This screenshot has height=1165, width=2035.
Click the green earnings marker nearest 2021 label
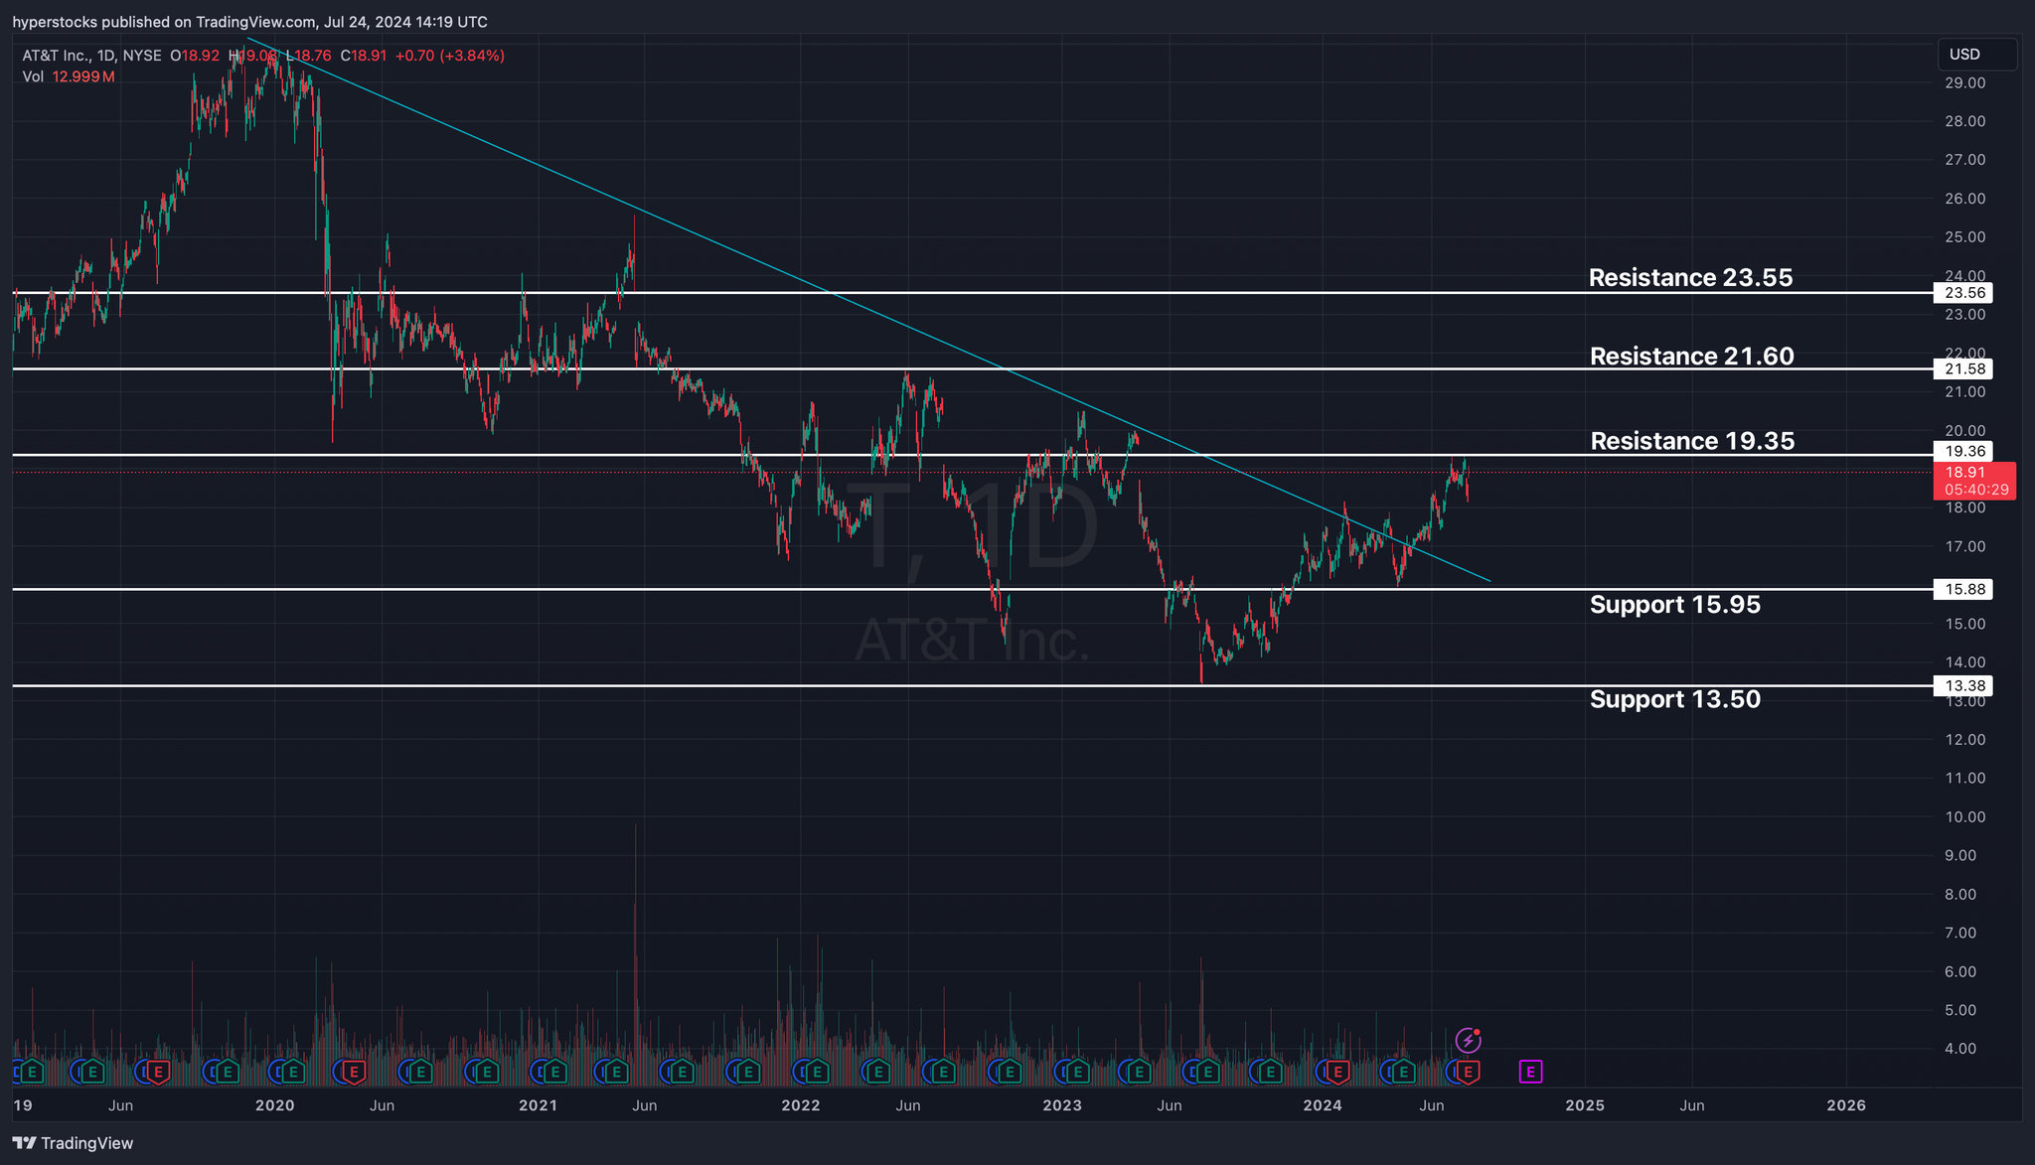(x=554, y=1072)
